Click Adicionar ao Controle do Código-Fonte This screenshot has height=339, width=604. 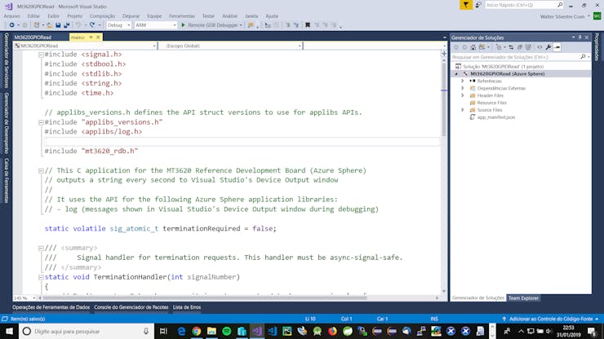click(x=550, y=319)
